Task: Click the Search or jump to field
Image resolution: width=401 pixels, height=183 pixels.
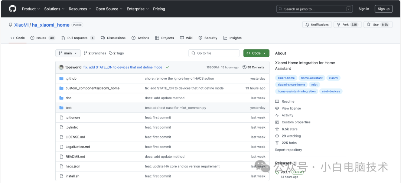Action: [x=315, y=9]
